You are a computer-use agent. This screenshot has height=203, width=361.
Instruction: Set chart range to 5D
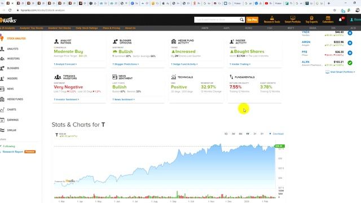pyautogui.click(x=226, y=134)
